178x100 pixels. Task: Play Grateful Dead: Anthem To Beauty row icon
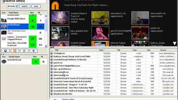pos(51,59)
